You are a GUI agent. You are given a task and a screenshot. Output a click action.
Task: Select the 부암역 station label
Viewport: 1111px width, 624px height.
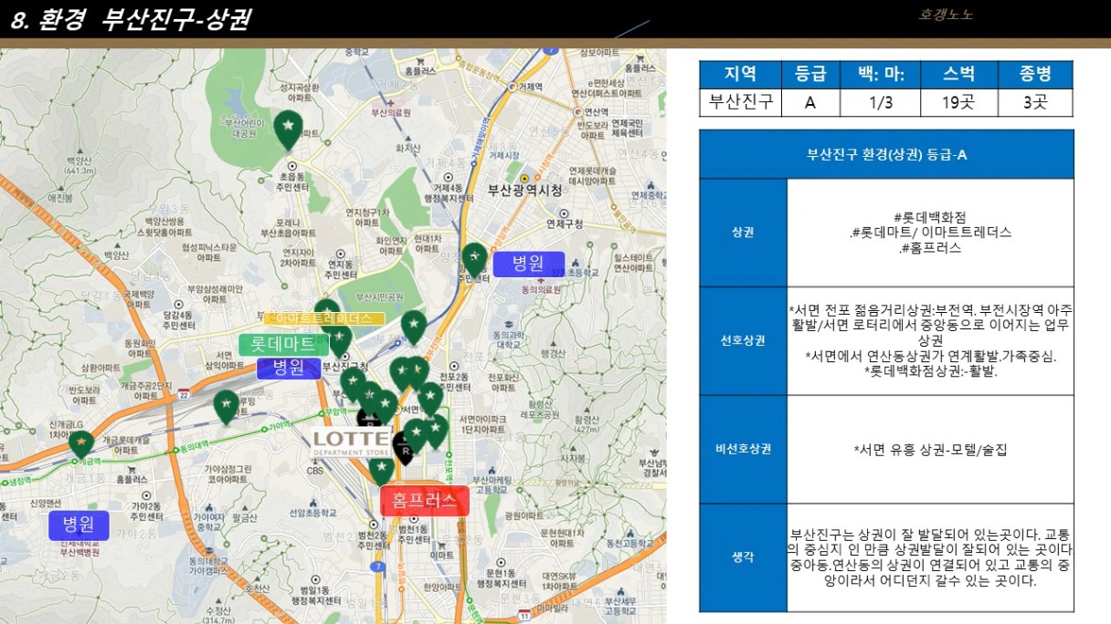coord(336,411)
